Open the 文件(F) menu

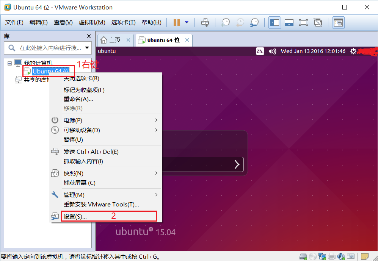coord(14,22)
